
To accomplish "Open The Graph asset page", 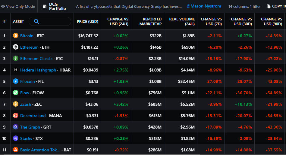I will 30,127.
